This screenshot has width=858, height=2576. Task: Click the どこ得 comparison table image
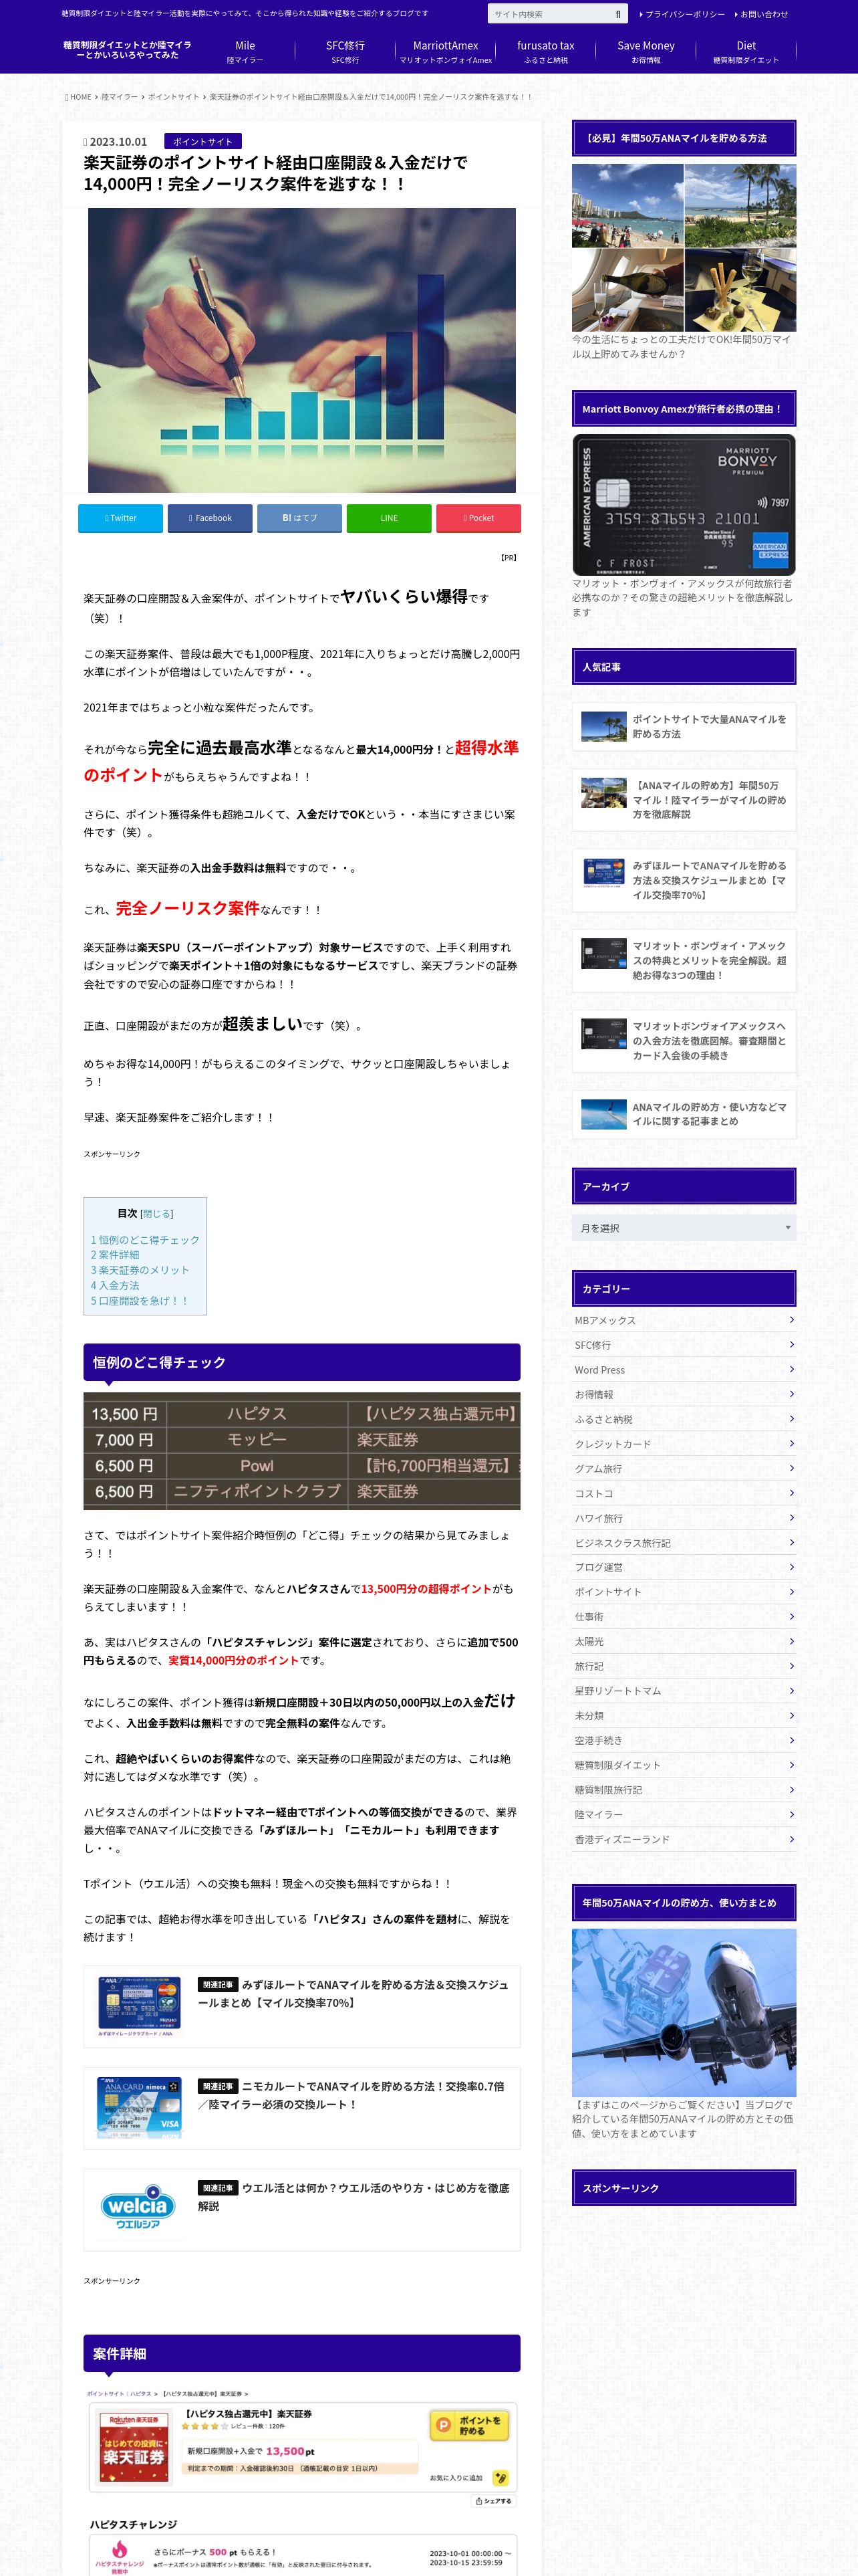pyautogui.click(x=301, y=1450)
